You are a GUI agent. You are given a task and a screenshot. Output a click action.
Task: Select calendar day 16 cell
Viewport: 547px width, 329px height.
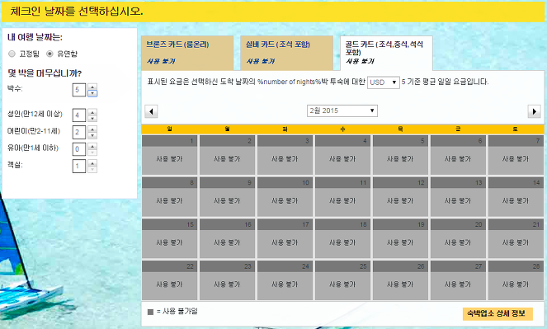point(227,239)
